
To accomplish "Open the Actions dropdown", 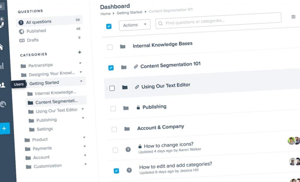I will tap(135, 25).
